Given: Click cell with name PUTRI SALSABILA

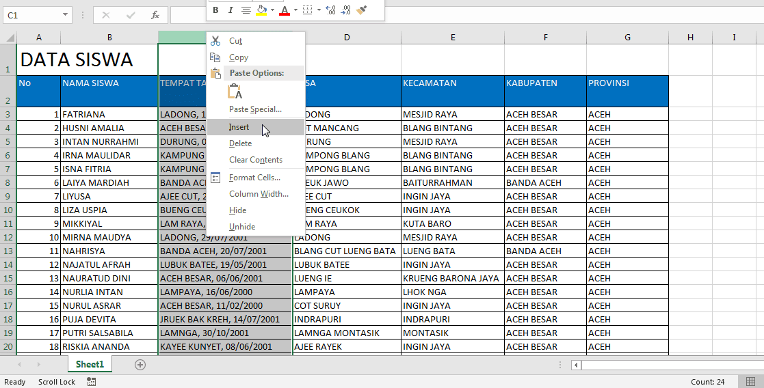Looking at the screenshot, I should [x=109, y=333].
